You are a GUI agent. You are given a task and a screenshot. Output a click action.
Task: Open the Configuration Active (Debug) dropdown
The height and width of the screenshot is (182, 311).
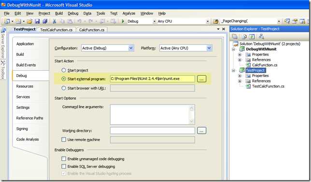131,48
